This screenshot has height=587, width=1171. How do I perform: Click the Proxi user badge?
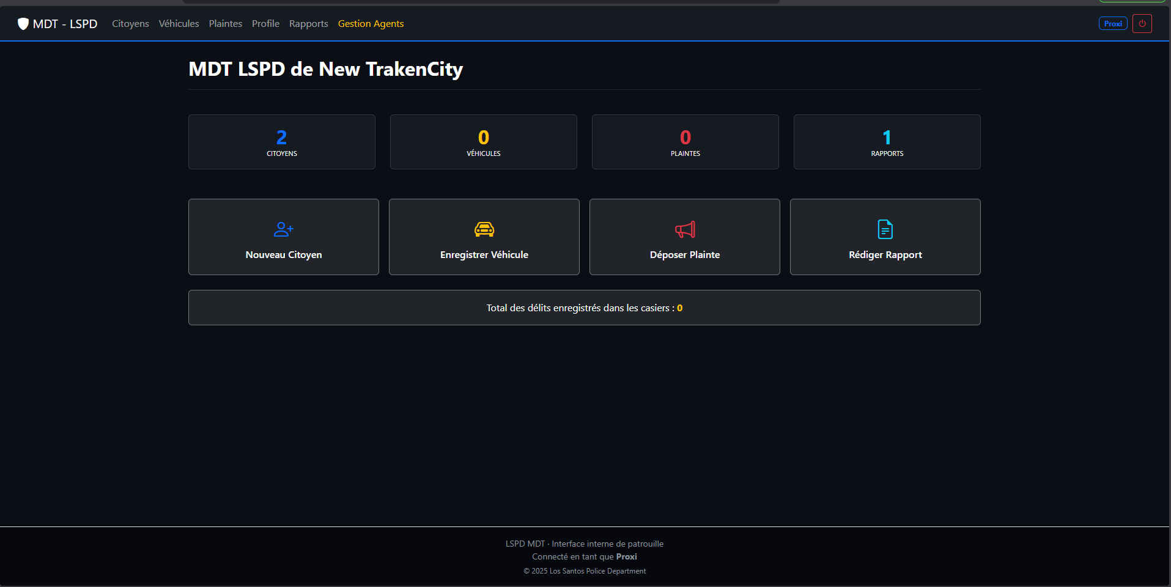coord(1112,24)
